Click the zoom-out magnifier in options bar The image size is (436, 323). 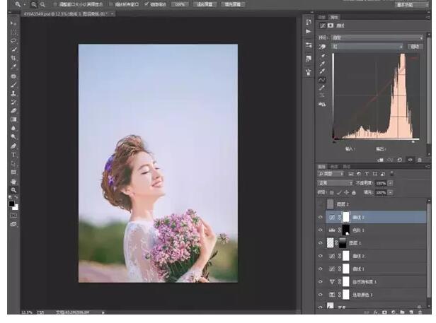point(43,4)
